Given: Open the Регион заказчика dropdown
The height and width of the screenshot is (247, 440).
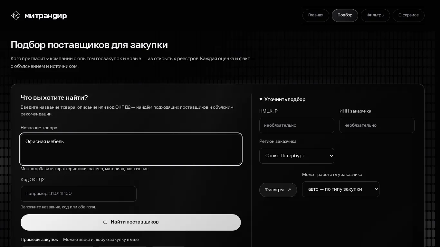Looking at the screenshot, I should coord(297,156).
